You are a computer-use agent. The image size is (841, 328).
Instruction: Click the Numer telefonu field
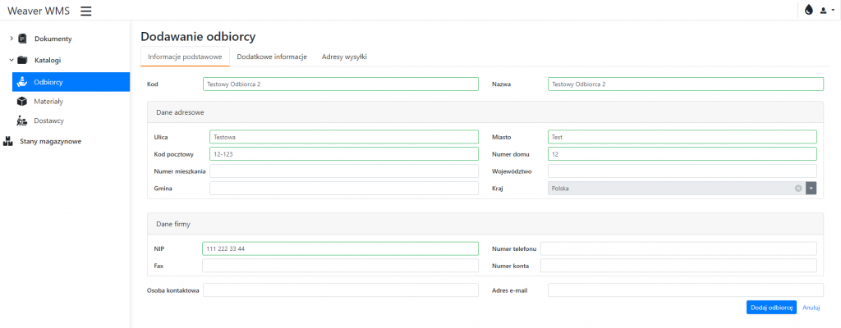(678, 248)
